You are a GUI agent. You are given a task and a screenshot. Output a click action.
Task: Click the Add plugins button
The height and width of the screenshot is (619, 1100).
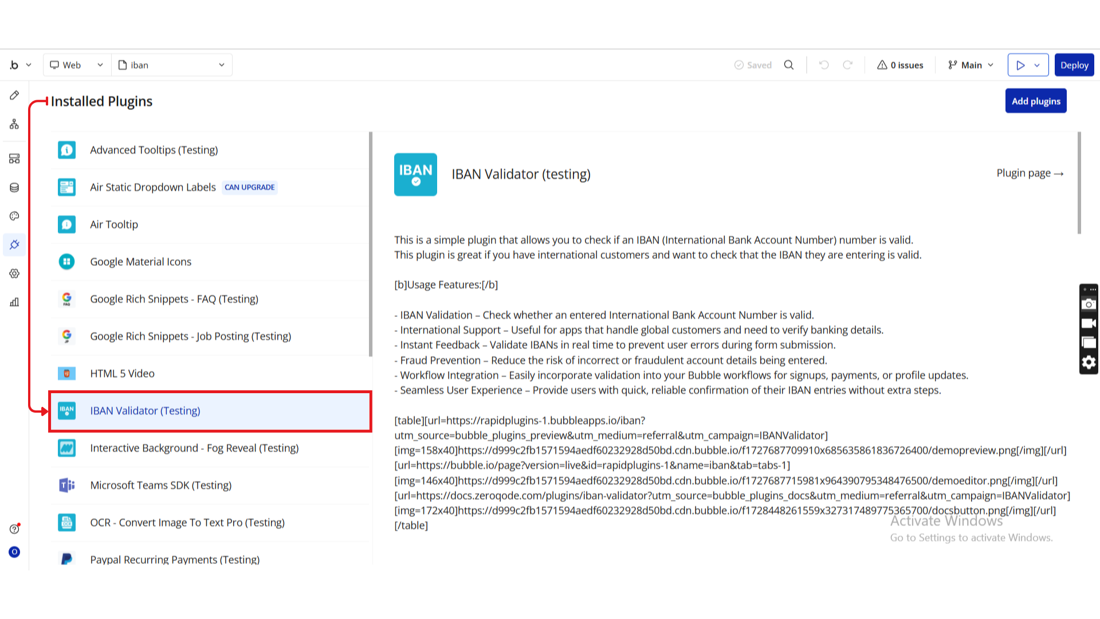coord(1035,101)
